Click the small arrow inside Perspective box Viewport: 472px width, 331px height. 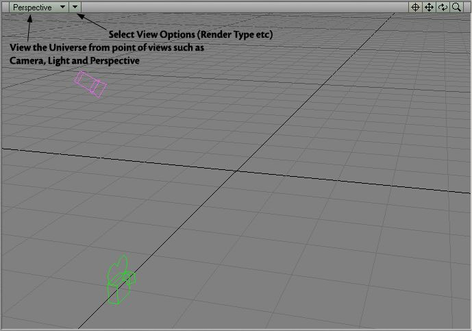point(62,8)
